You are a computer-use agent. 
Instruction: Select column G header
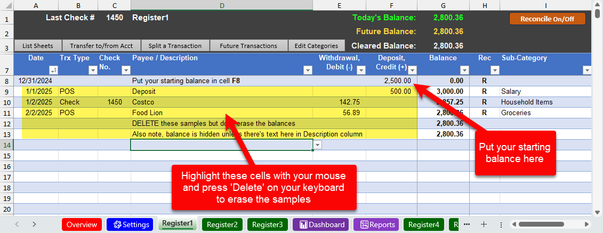443,5
